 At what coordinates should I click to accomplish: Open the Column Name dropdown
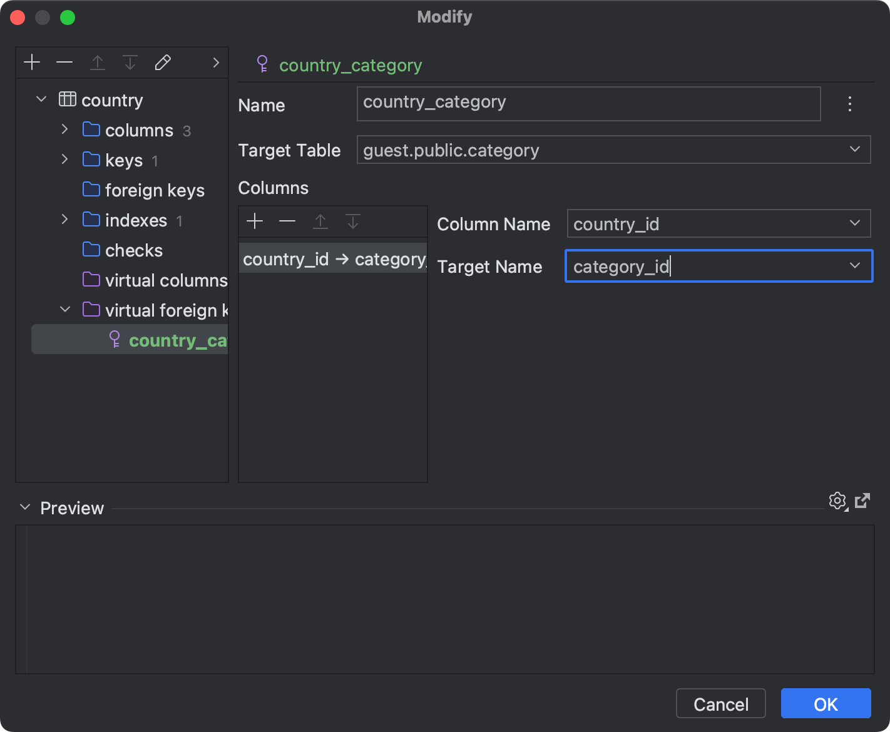pyautogui.click(x=855, y=223)
